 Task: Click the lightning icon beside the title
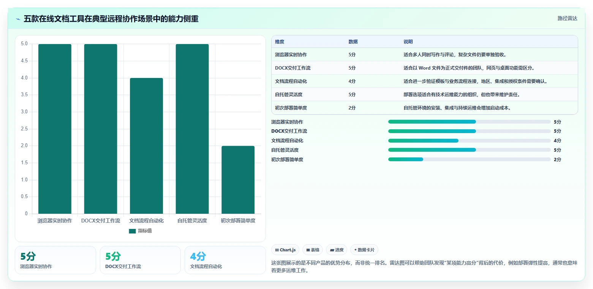click(x=18, y=19)
